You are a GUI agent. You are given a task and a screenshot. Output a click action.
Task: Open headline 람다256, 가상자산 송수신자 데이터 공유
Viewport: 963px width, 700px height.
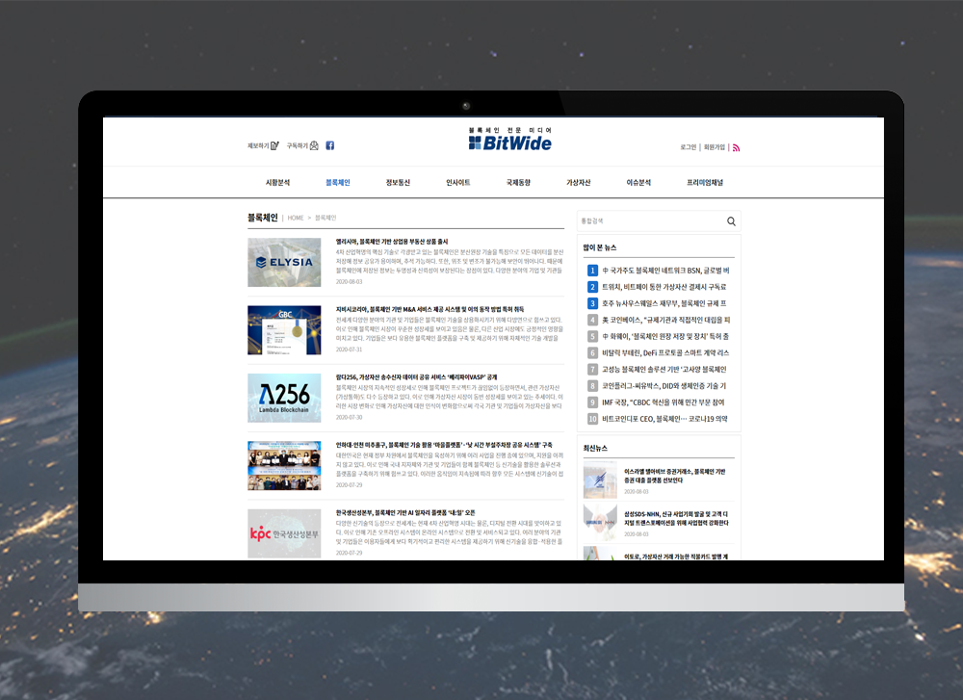416,377
